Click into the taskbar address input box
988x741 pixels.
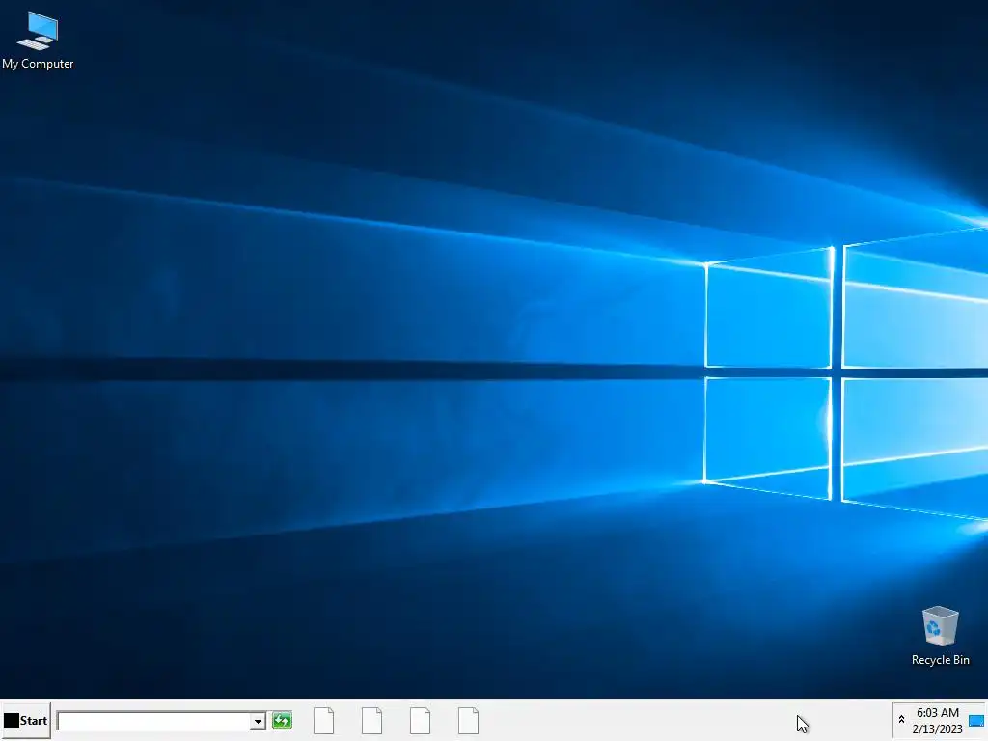click(153, 720)
